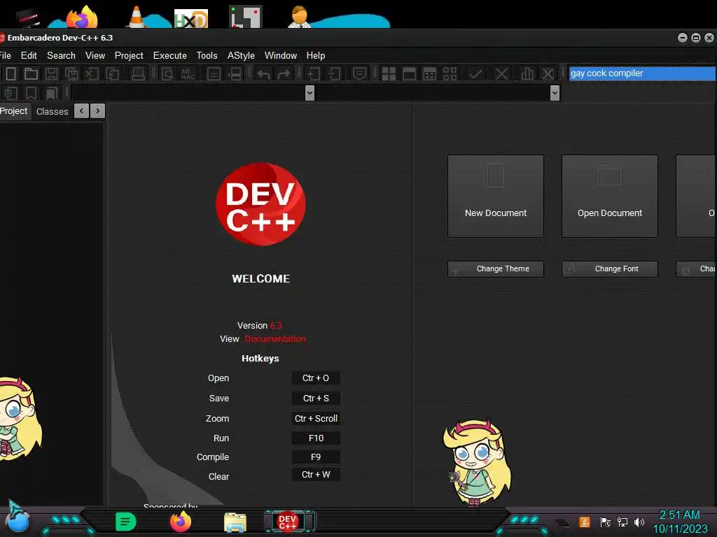Click the Redo arrow icon
This screenshot has height=537, width=717.
284,73
